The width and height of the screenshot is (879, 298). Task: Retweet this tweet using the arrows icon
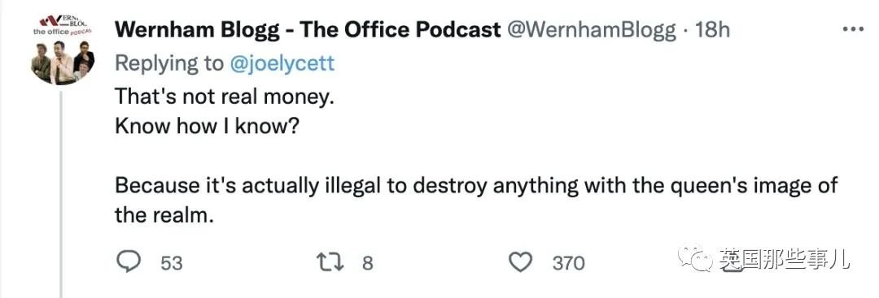[x=329, y=261]
